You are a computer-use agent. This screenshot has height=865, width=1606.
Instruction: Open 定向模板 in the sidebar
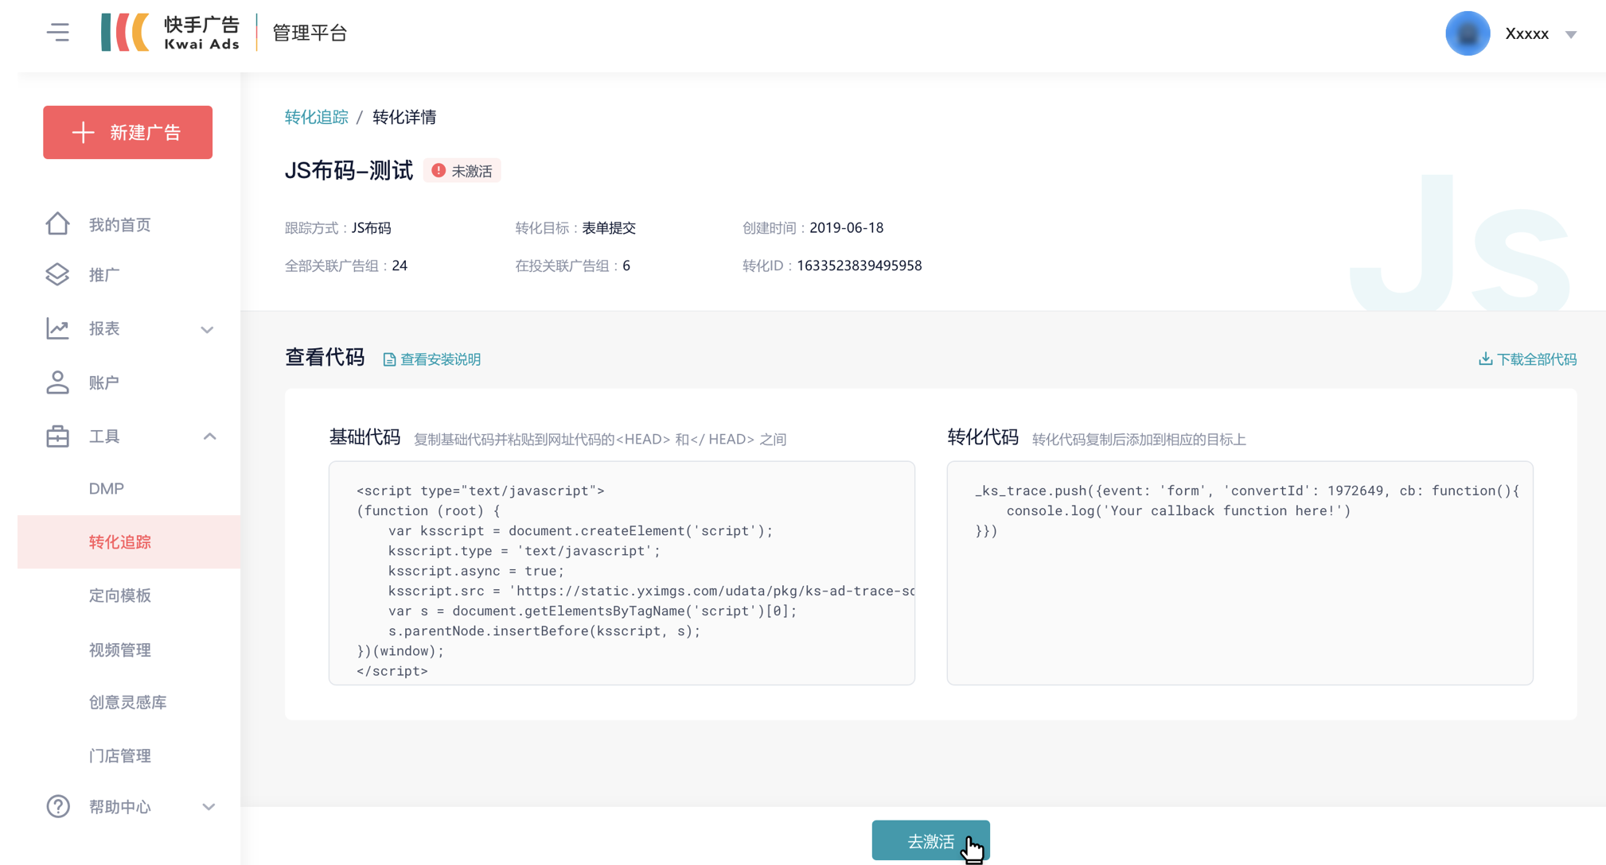pos(120,595)
